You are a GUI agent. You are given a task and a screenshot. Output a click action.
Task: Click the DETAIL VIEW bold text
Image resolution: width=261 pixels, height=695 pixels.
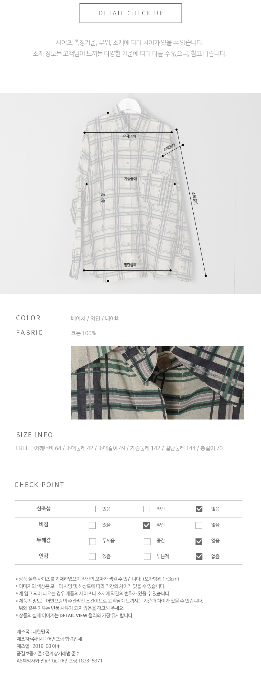(x=73, y=615)
